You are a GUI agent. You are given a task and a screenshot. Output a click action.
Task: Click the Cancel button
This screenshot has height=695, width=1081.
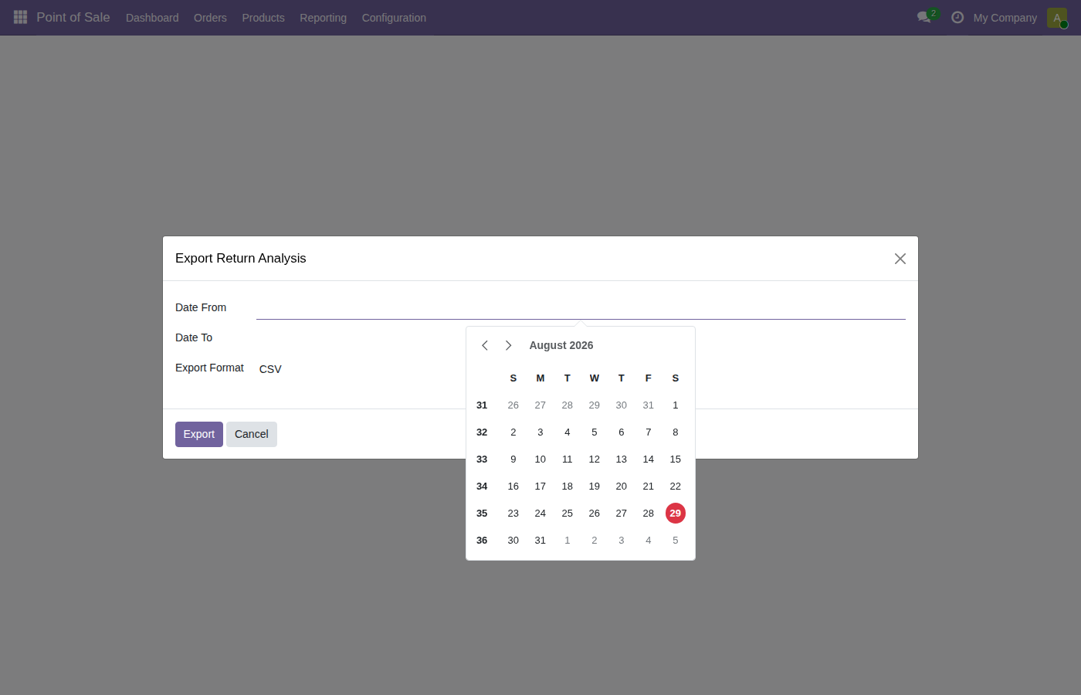252,434
